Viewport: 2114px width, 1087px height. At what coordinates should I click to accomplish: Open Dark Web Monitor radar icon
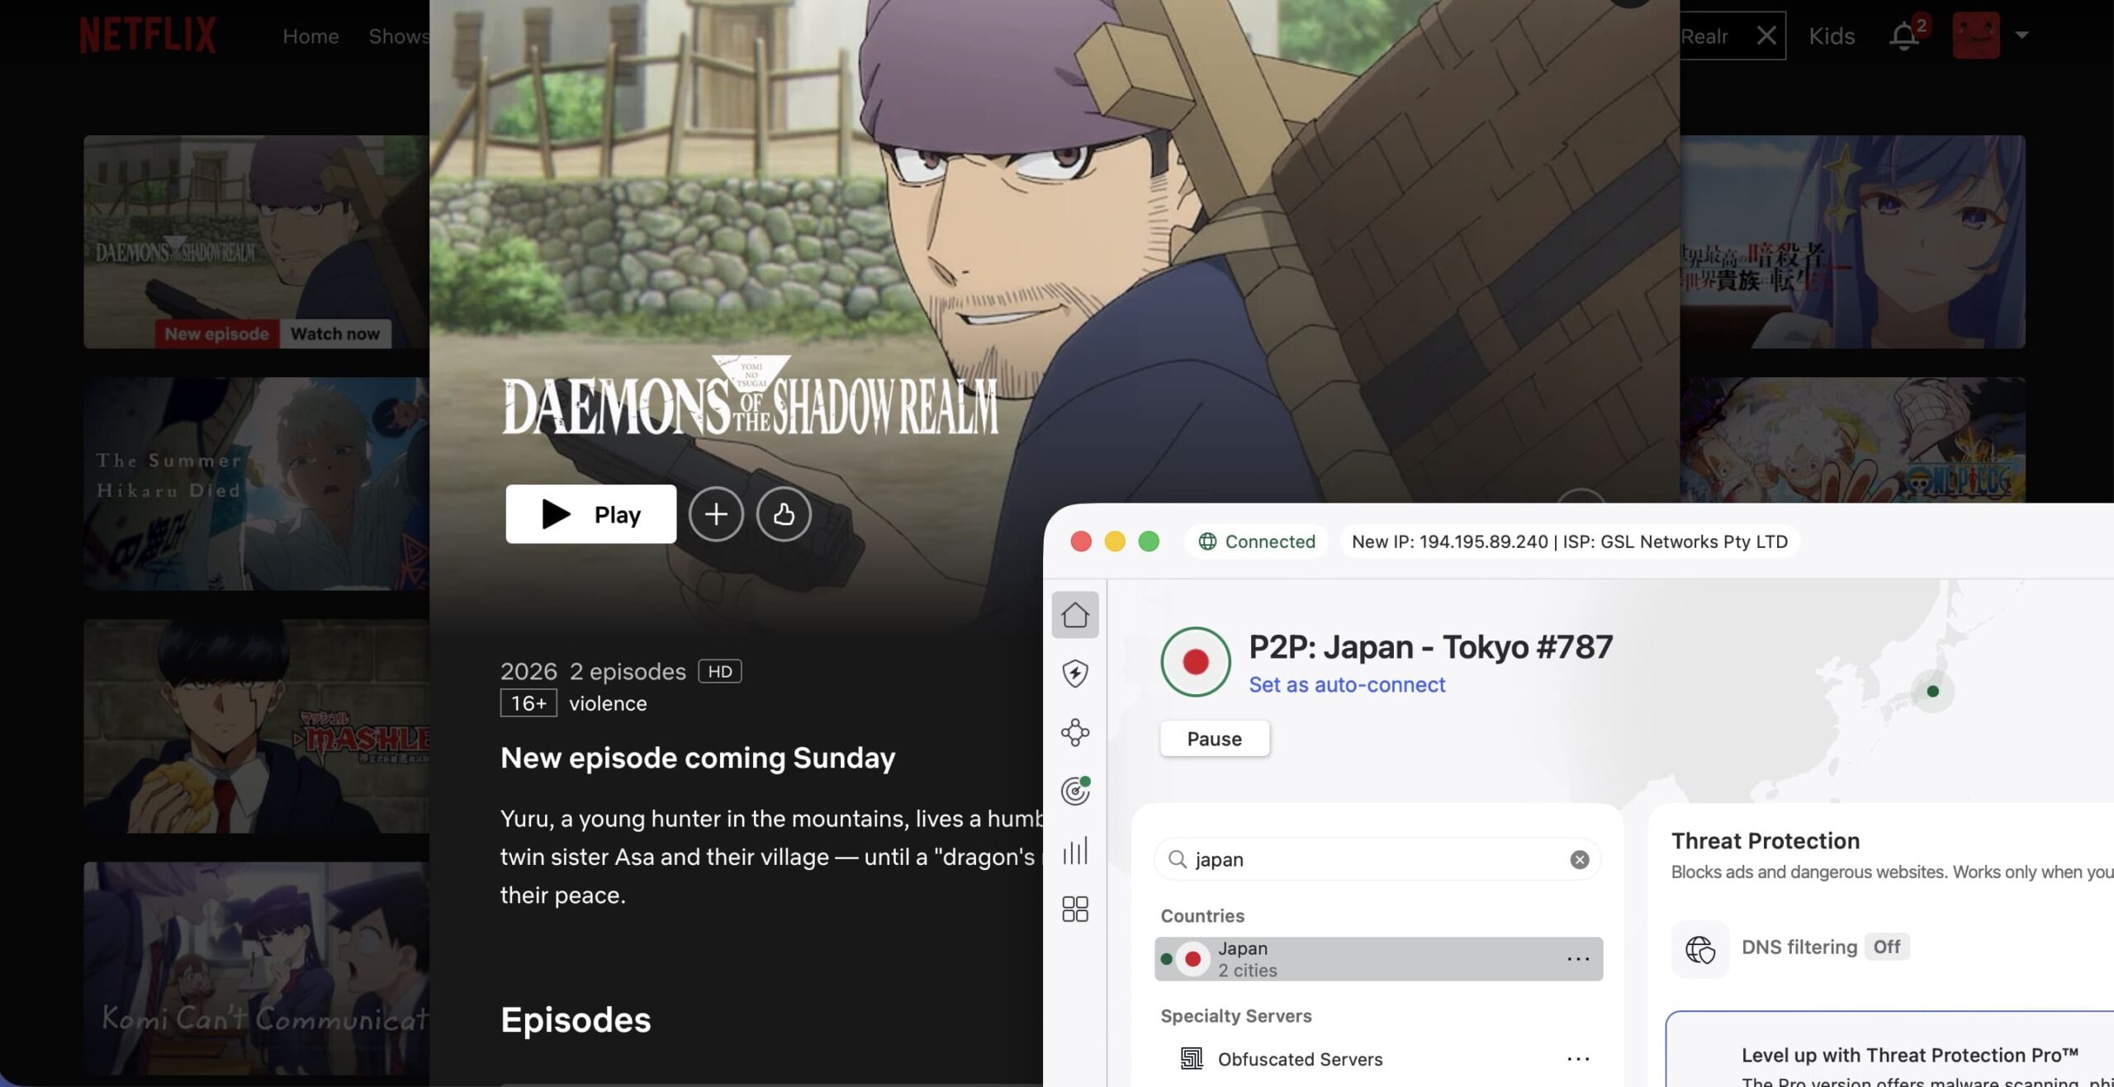point(1076,792)
